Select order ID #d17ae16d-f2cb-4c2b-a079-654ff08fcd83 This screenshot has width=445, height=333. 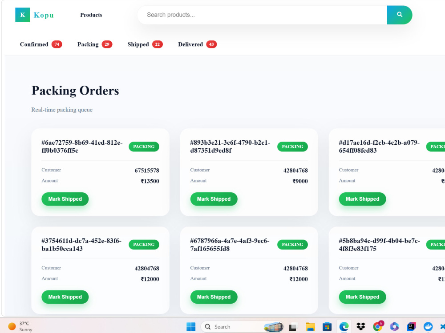pyautogui.click(x=379, y=147)
